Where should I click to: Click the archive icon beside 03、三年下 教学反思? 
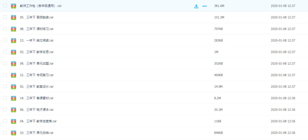click(14, 52)
